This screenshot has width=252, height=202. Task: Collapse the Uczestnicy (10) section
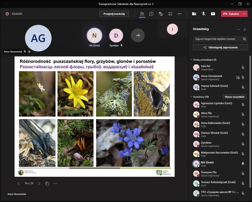(192, 97)
